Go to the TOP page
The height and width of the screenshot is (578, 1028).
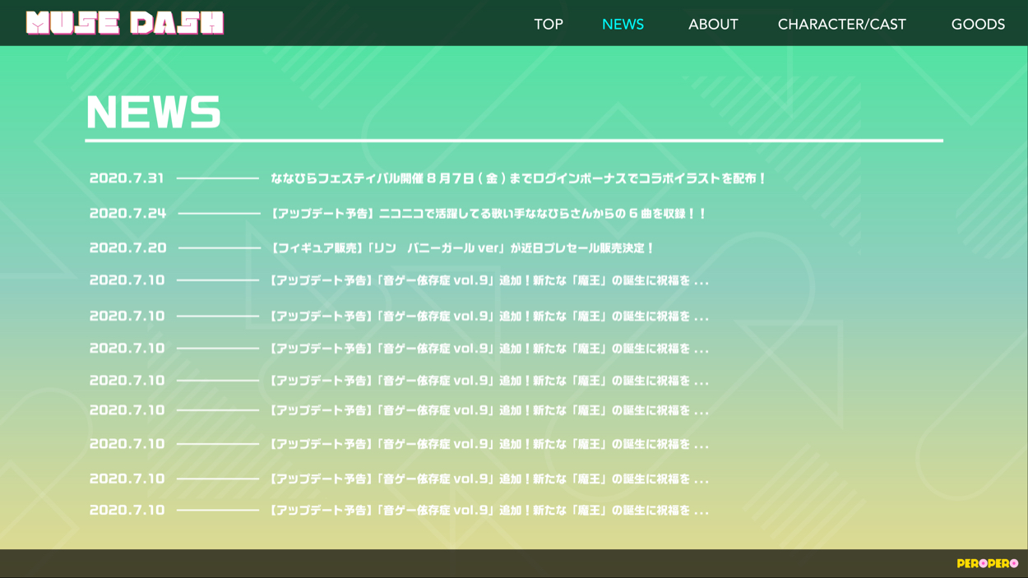pos(549,25)
